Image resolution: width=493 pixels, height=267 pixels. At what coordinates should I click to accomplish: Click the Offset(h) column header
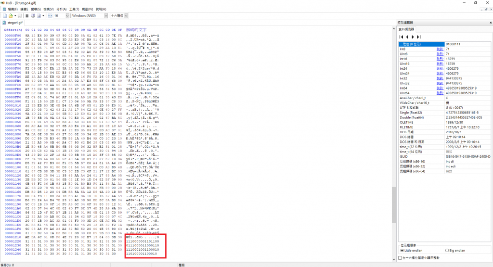[13, 30]
